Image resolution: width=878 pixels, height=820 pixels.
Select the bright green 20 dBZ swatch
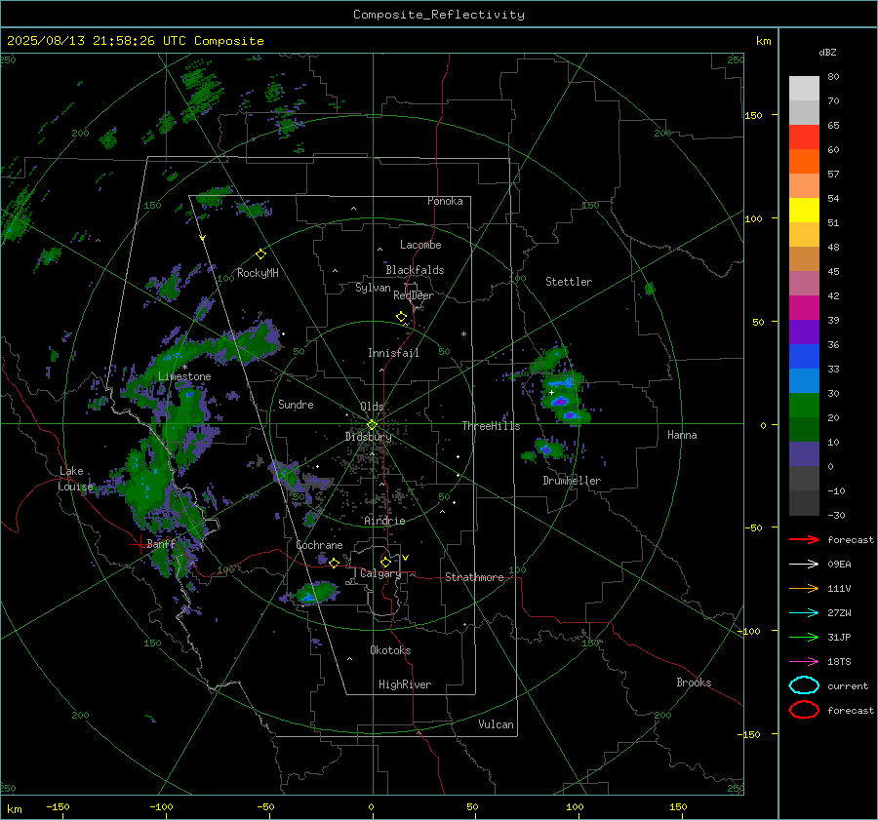(x=804, y=405)
